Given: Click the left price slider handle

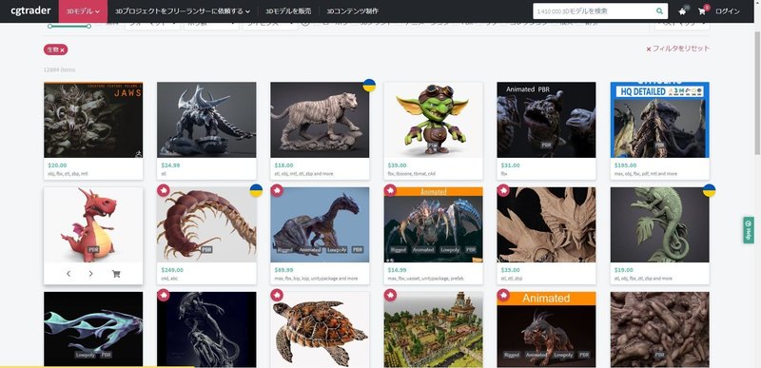Looking at the screenshot, I should coord(50,27).
